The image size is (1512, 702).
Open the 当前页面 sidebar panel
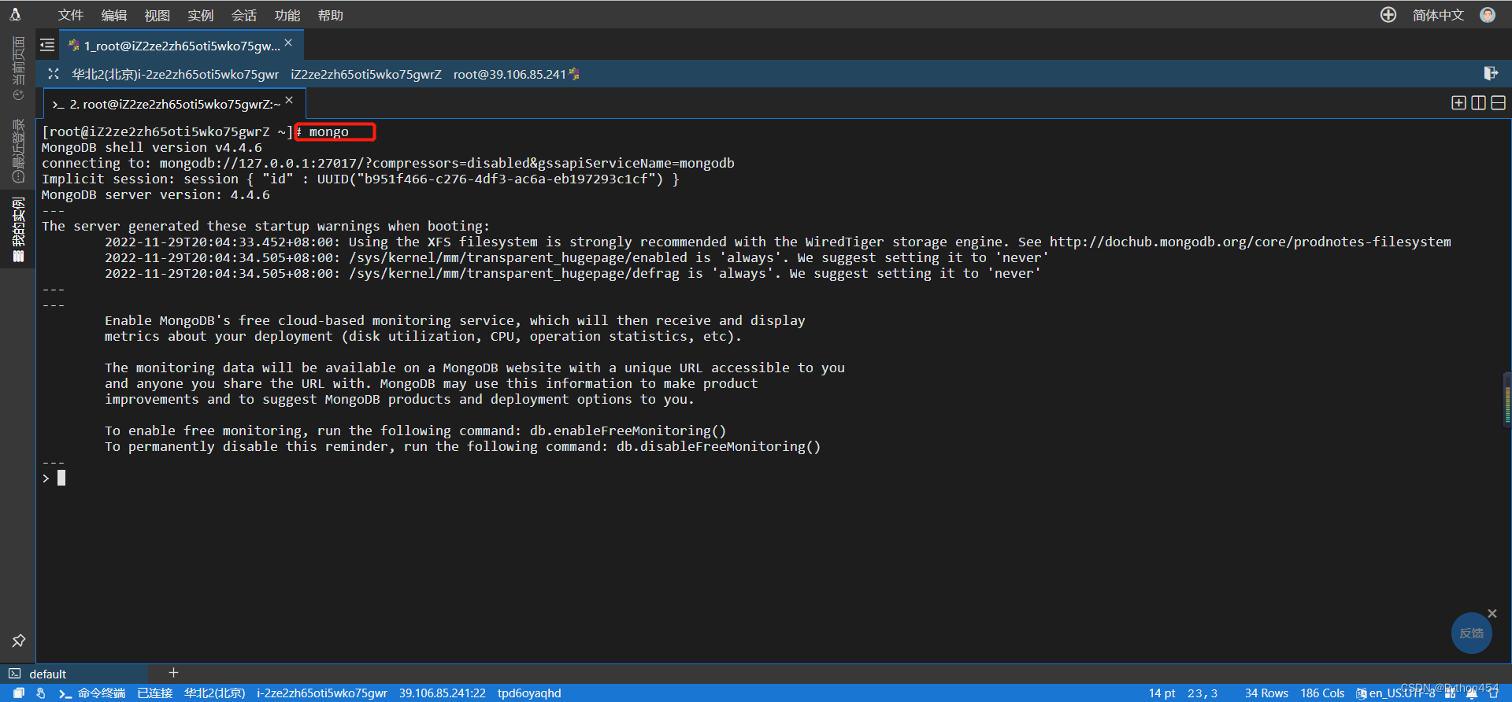[18, 68]
